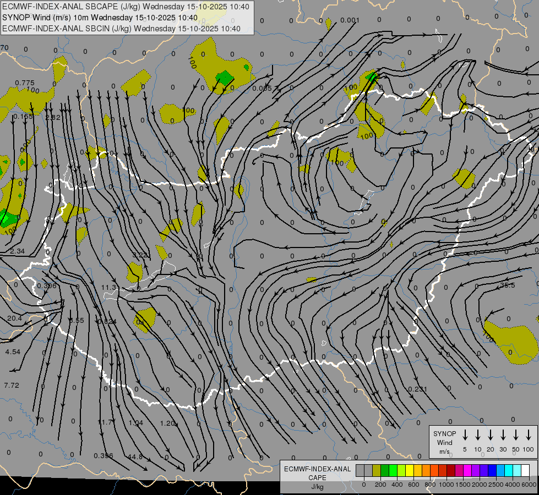
Task: Click the map value 1.20
Action: point(168,423)
